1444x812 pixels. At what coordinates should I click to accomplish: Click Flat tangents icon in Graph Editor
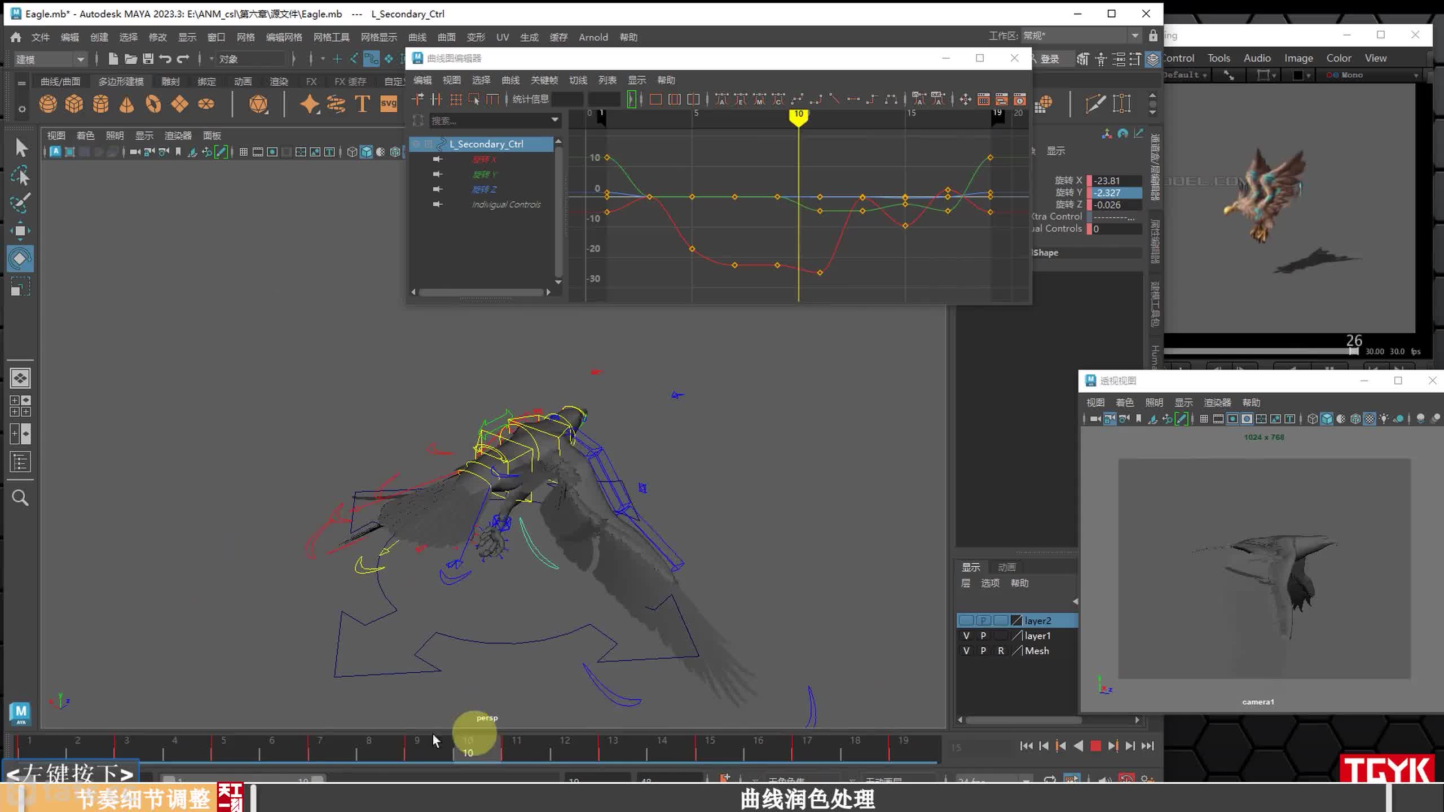853,100
